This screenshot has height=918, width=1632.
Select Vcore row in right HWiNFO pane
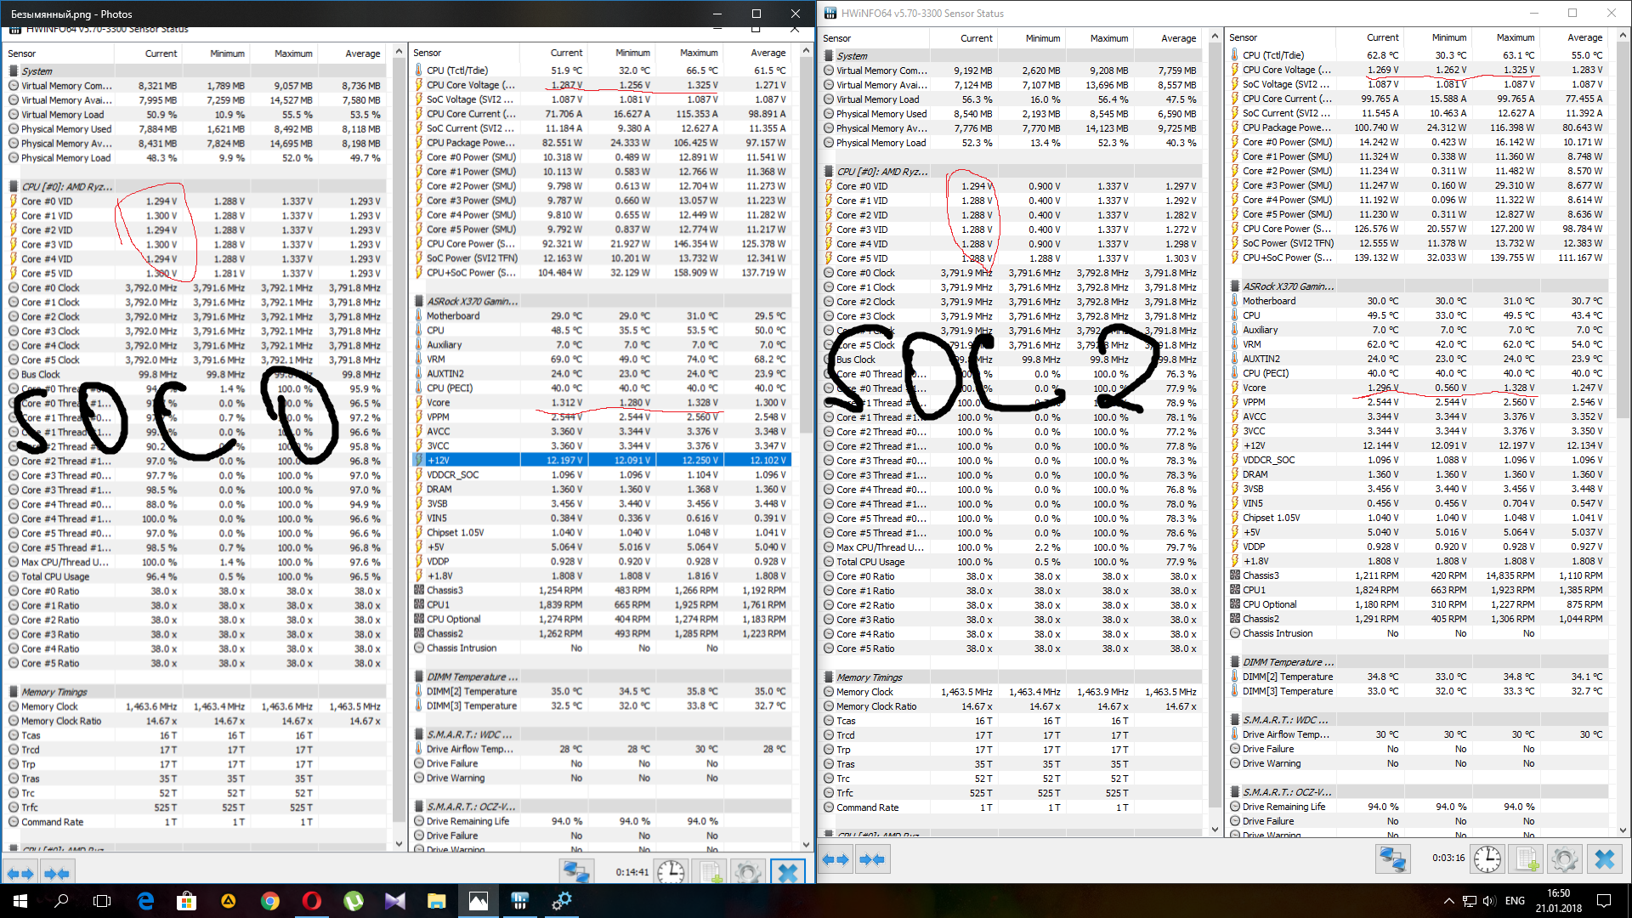(1254, 388)
